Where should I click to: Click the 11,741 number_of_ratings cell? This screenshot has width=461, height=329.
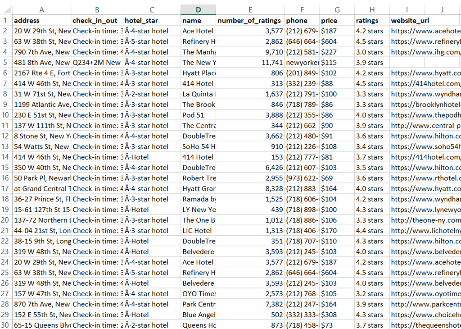tap(250, 62)
